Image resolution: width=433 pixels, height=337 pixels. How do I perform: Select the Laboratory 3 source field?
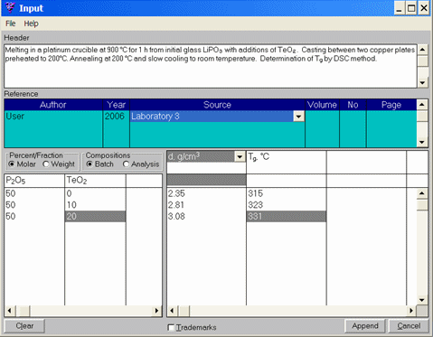tap(212, 117)
